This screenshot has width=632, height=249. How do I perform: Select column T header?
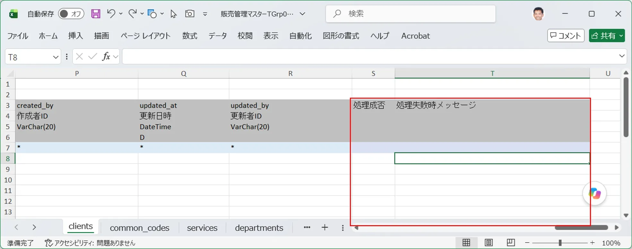(x=492, y=74)
